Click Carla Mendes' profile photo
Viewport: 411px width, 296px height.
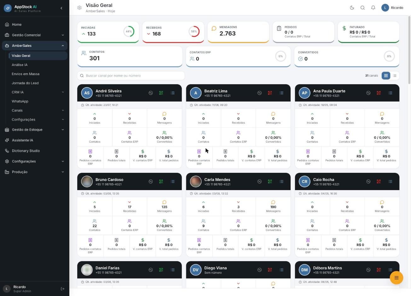(x=195, y=181)
